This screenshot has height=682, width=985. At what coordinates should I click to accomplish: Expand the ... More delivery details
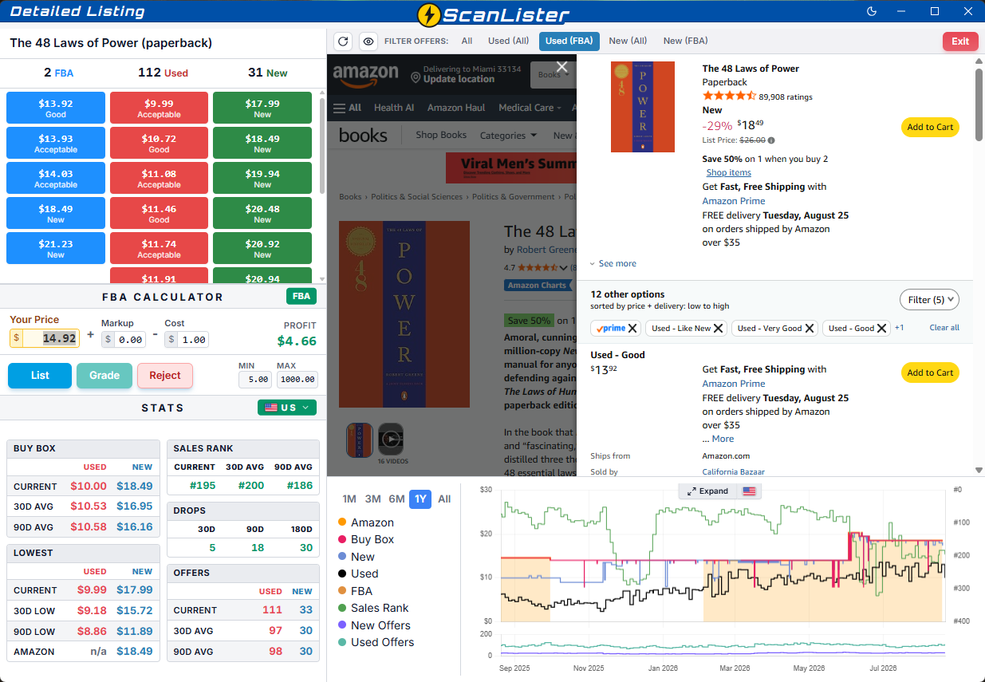pyautogui.click(x=719, y=439)
